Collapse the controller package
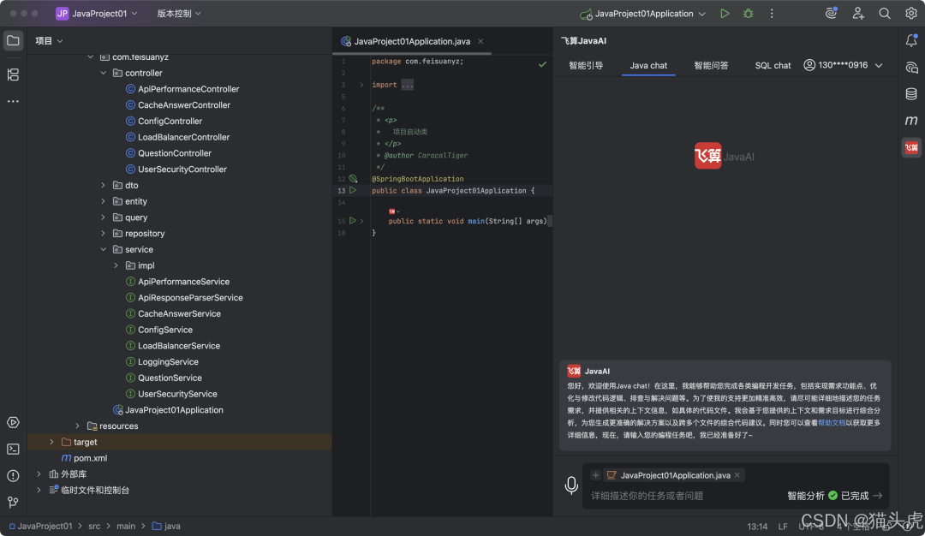Screen dimensions: 925x536 click(104, 73)
